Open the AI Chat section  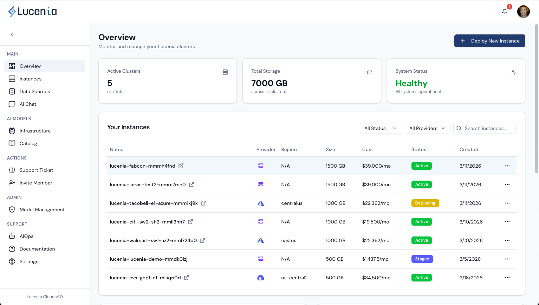coord(28,104)
